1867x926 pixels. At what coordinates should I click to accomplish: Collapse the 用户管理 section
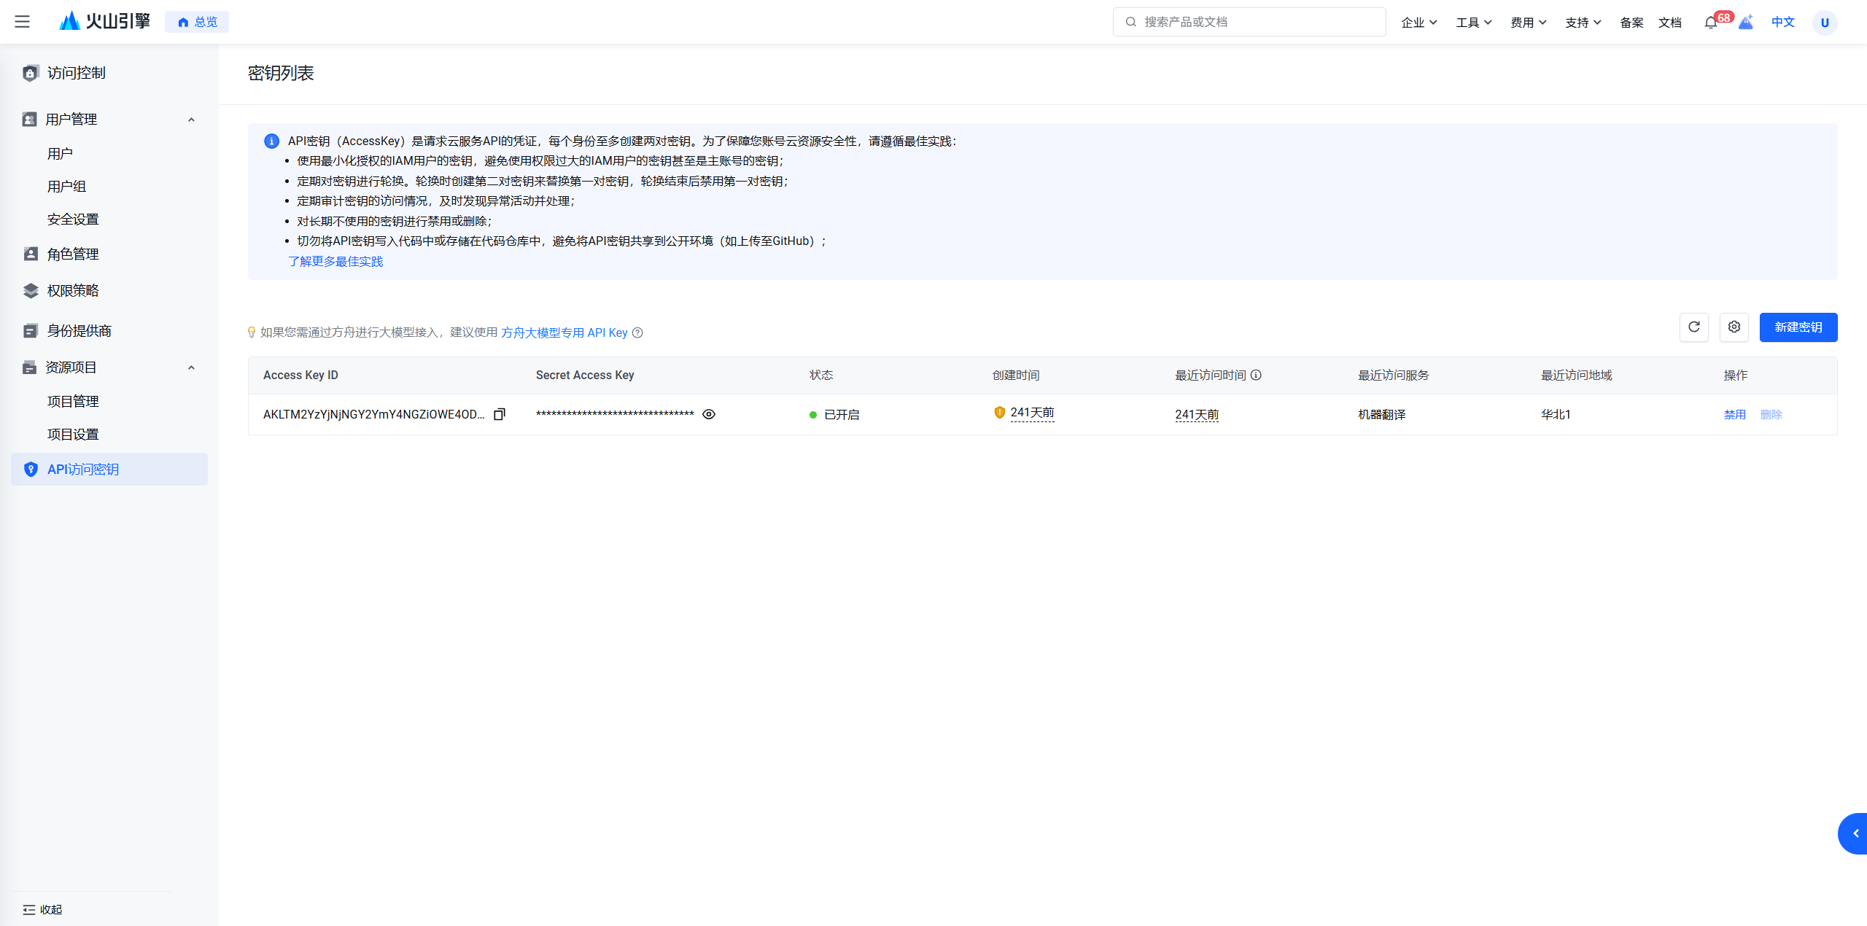coord(191,120)
